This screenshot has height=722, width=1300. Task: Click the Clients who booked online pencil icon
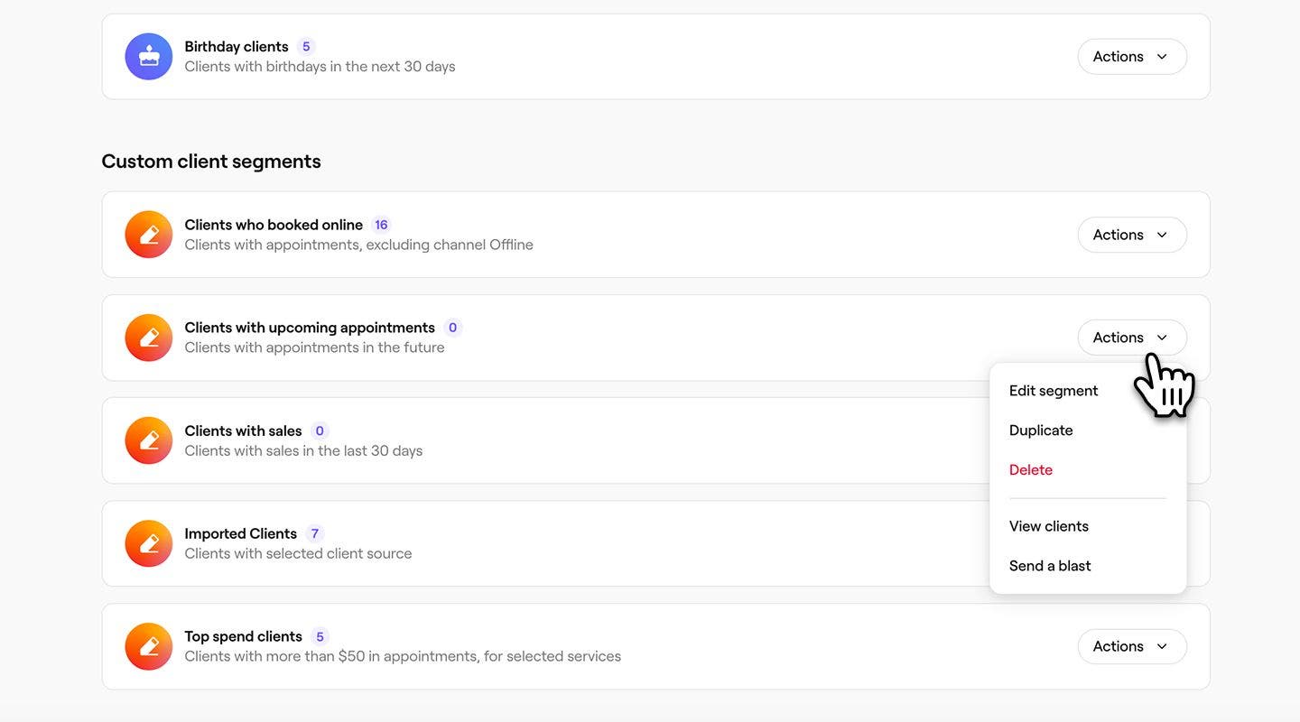click(149, 235)
